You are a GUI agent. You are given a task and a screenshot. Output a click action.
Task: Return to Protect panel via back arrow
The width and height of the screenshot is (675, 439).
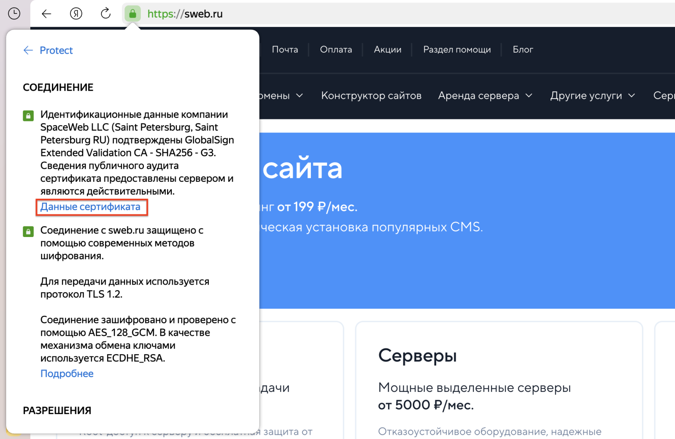coord(28,50)
